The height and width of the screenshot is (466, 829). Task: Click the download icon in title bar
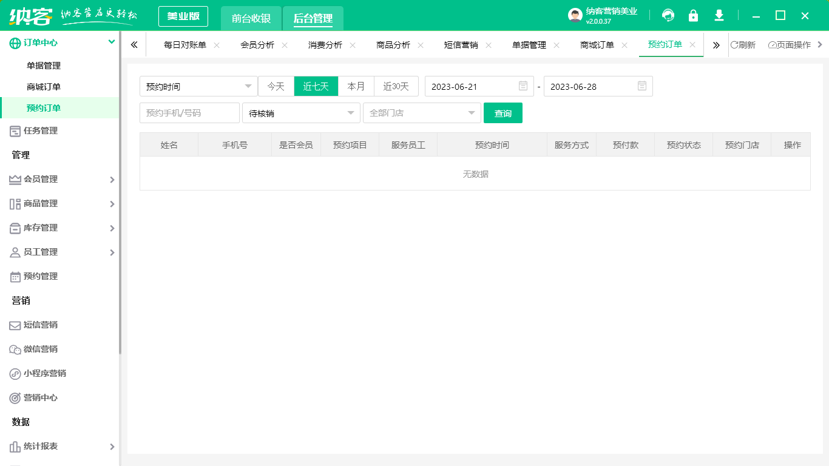[719, 15]
